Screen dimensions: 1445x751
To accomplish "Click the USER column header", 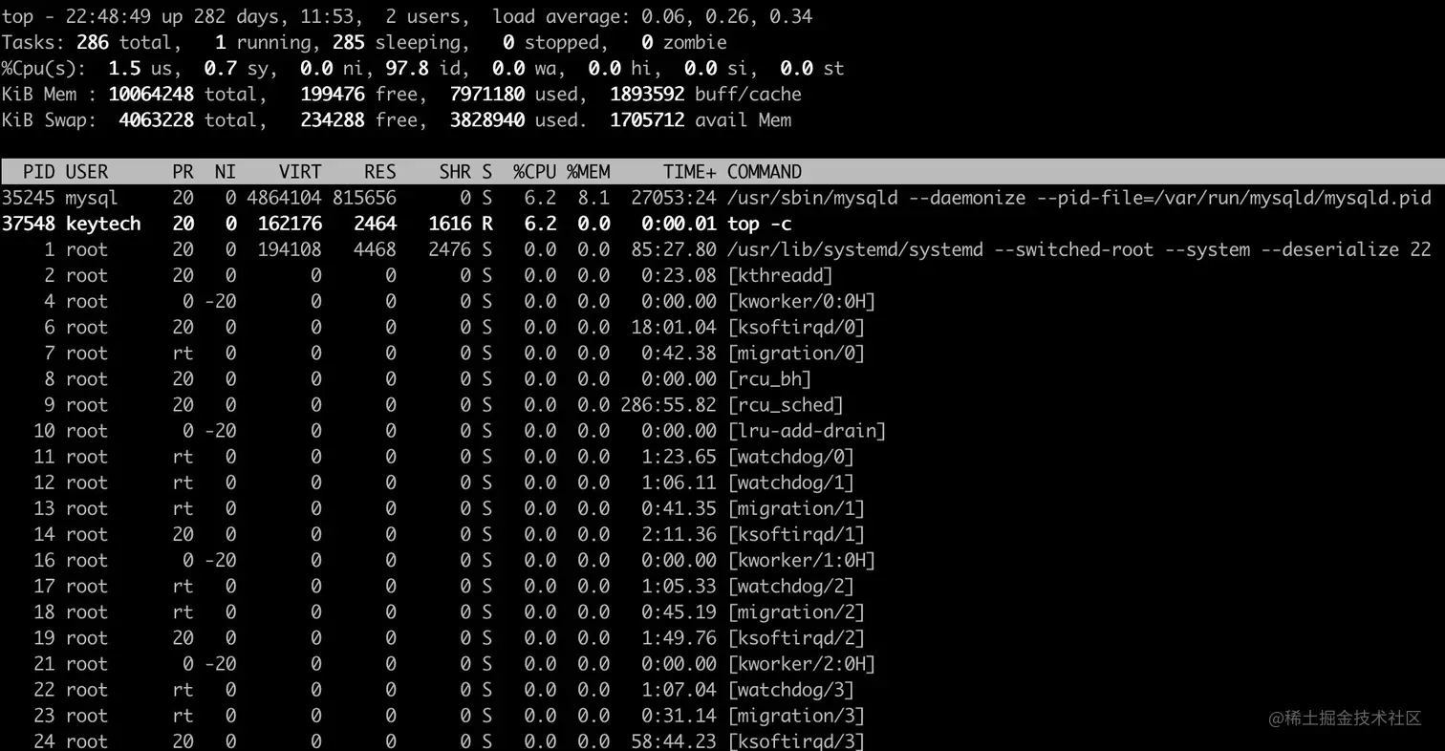I will [87, 172].
